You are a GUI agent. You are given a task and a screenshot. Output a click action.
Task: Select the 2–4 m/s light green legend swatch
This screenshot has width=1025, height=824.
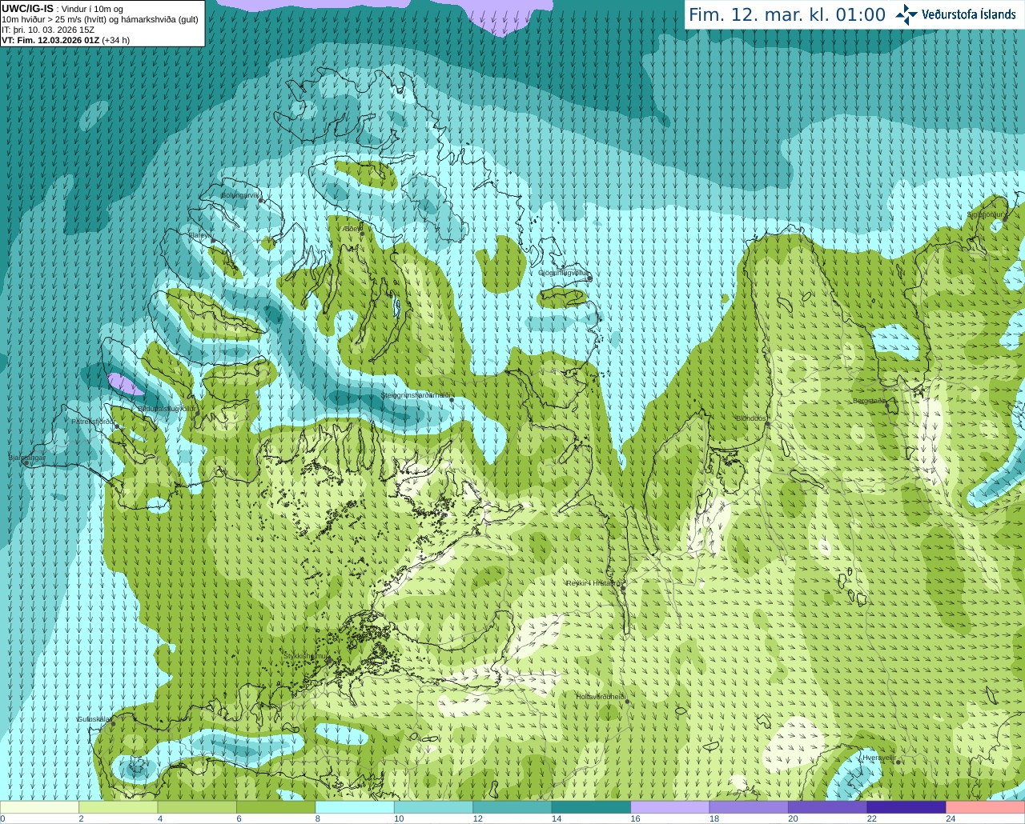(x=118, y=807)
